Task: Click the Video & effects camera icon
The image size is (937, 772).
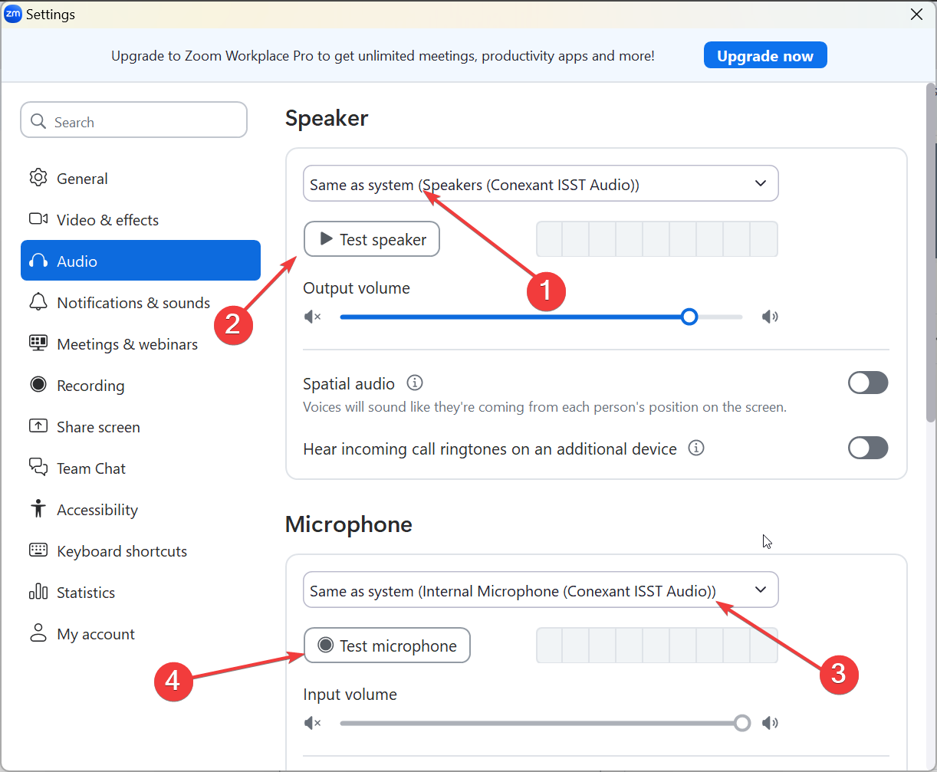Action: pos(38,219)
